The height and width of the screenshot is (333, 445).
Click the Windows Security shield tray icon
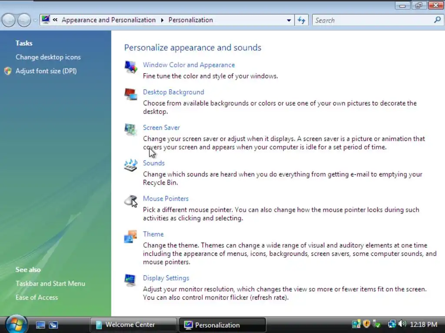click(x=366, y=324)
